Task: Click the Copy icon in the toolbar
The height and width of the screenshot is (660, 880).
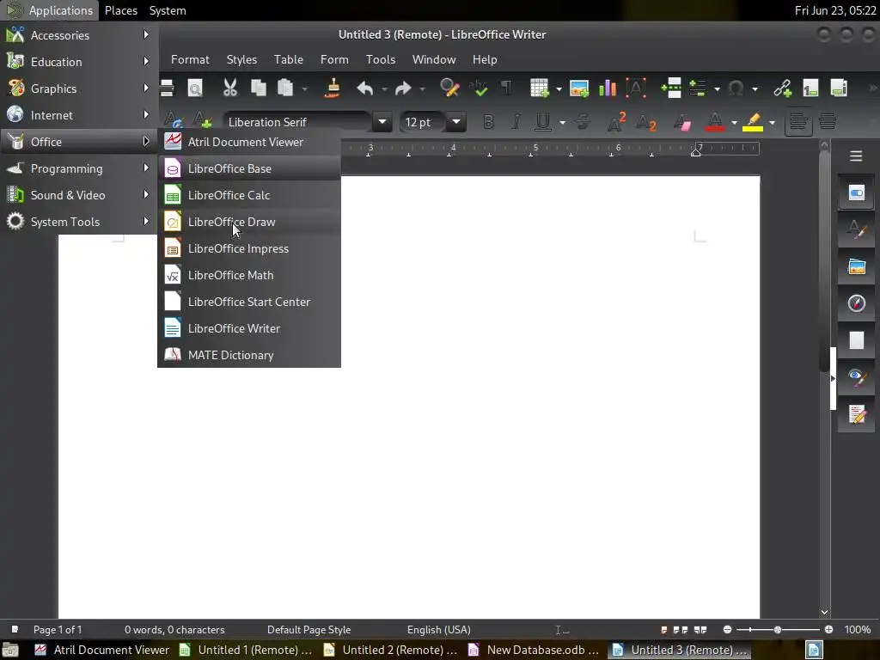Action: click(258, 89)
